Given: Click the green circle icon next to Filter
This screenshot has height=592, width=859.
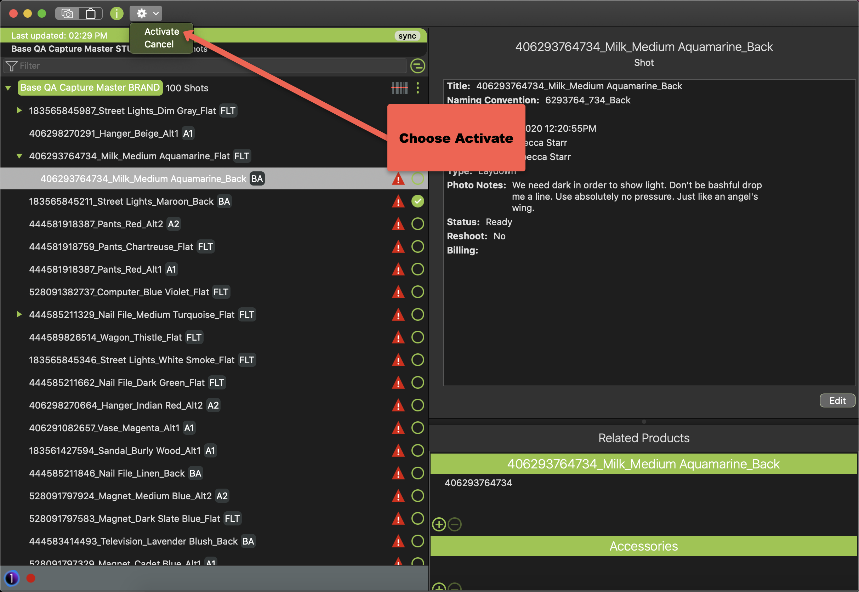Looking at the screenshot, I should tap(417, 66).
